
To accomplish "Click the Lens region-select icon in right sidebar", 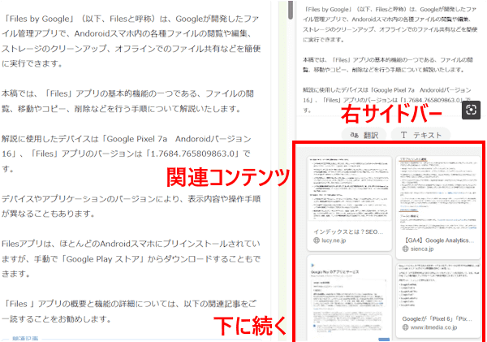I will coord(471,110).
